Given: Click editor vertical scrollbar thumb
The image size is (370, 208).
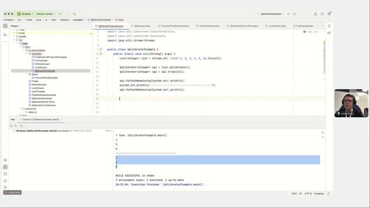Looking at the screenshot, I should (x=324, y=57).
